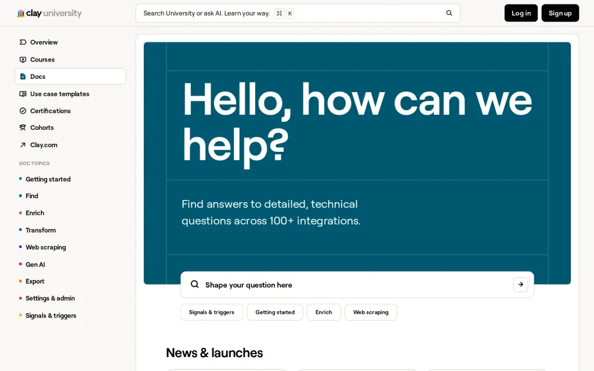This screenshot has width=594, height=371.
Task: Open the Gen AI doc topic
Action: (35, 264)
